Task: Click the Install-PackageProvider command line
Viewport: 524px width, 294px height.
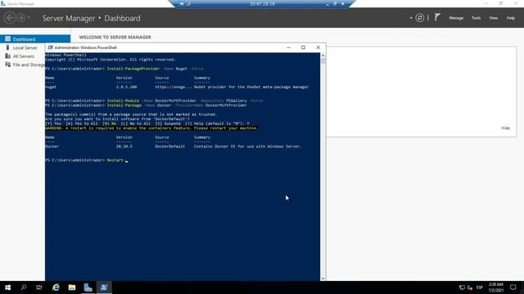Action: (124, 69)
